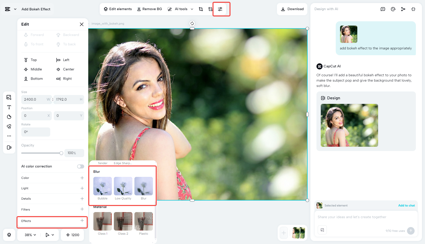Select the Add image tool in sidebar
This screenshot has width=425, height=244.
[9, 97]
